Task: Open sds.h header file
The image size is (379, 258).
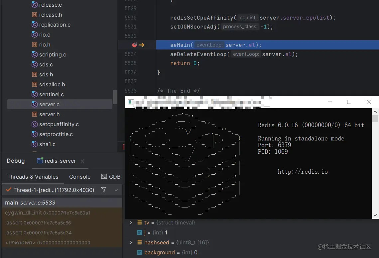Action: click(46, 75)
